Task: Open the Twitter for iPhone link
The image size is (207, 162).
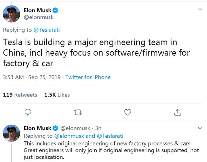Action: (x=88, y=77)
